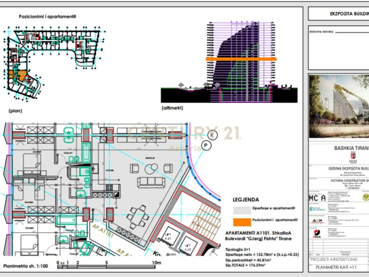This screenshot has height=277, width=369.
Task: Click the EKZPOZITA BUILDING header box
Action: (x=339, y=13)
